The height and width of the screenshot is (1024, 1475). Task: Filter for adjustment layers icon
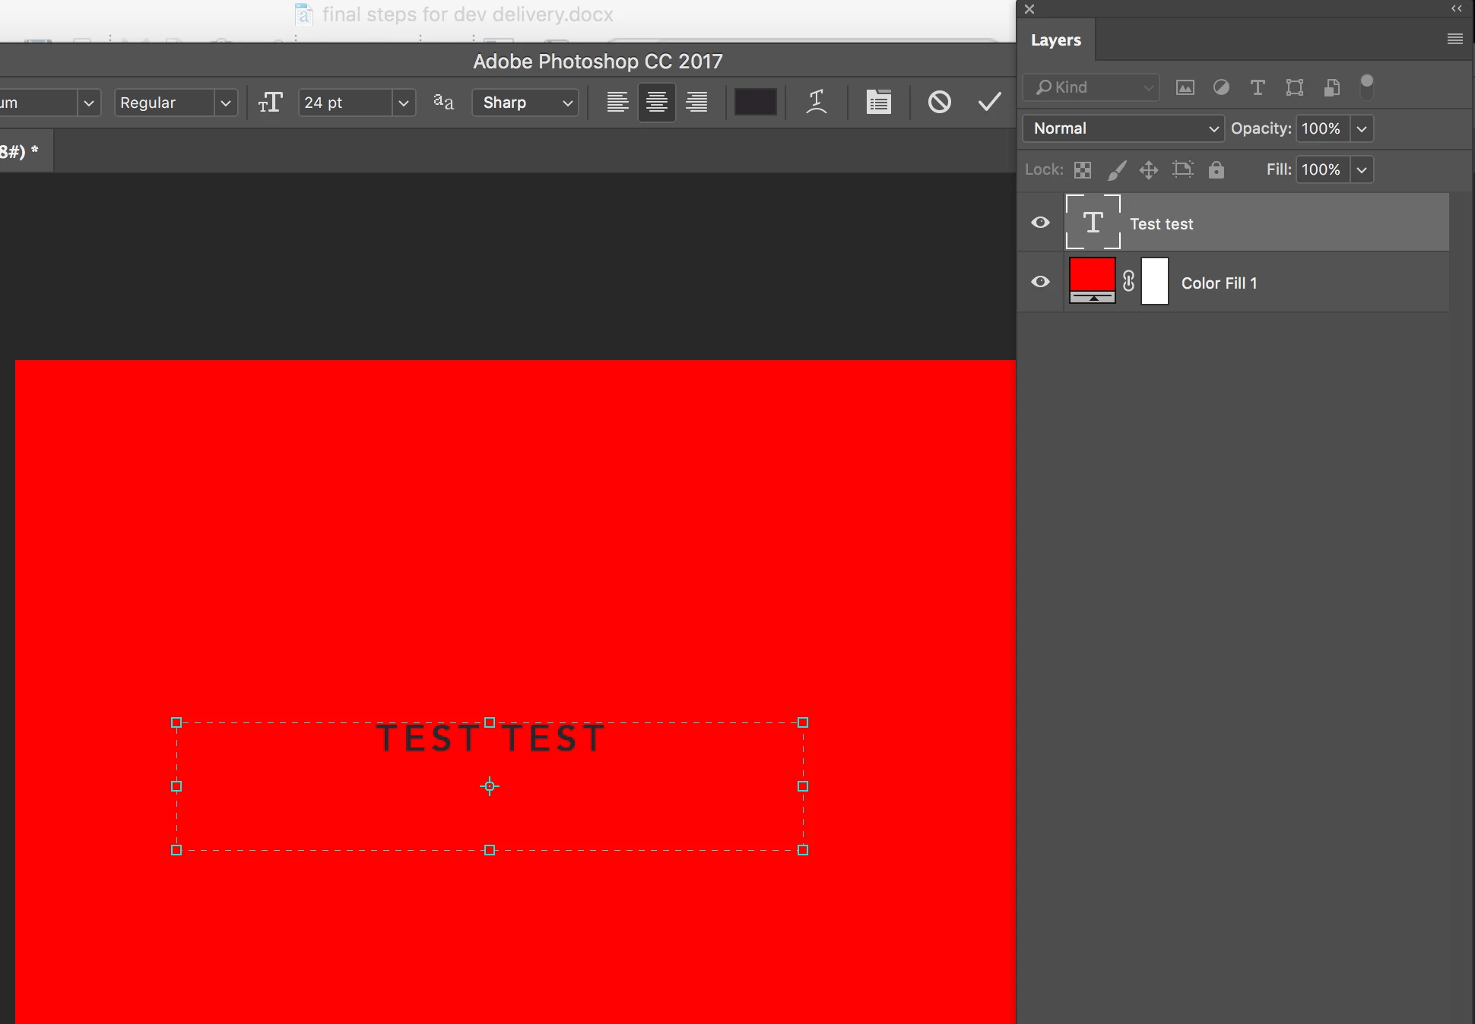(x=1221, y=87)
